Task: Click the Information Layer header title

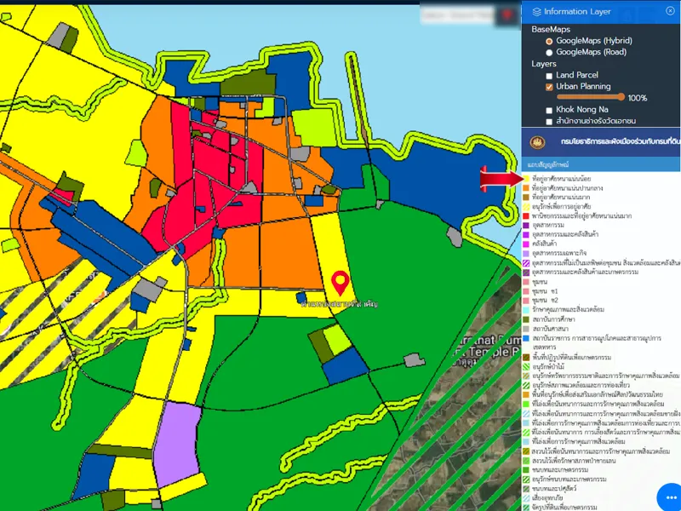Action: coord(577,11)
